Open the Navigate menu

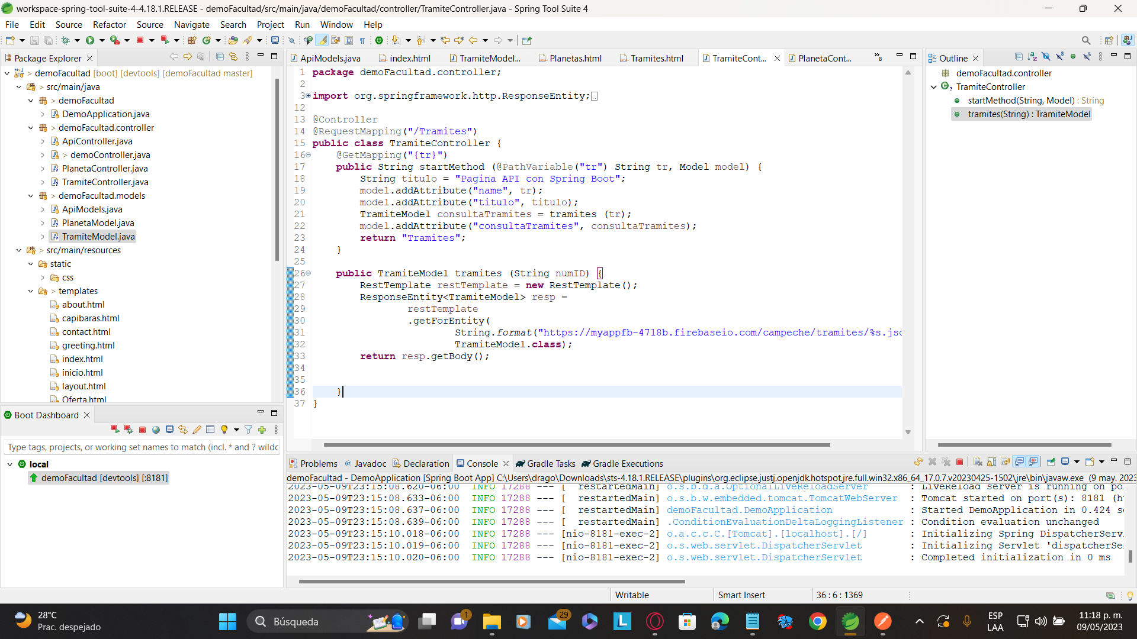pyautogui.click(x=191, y=25)
